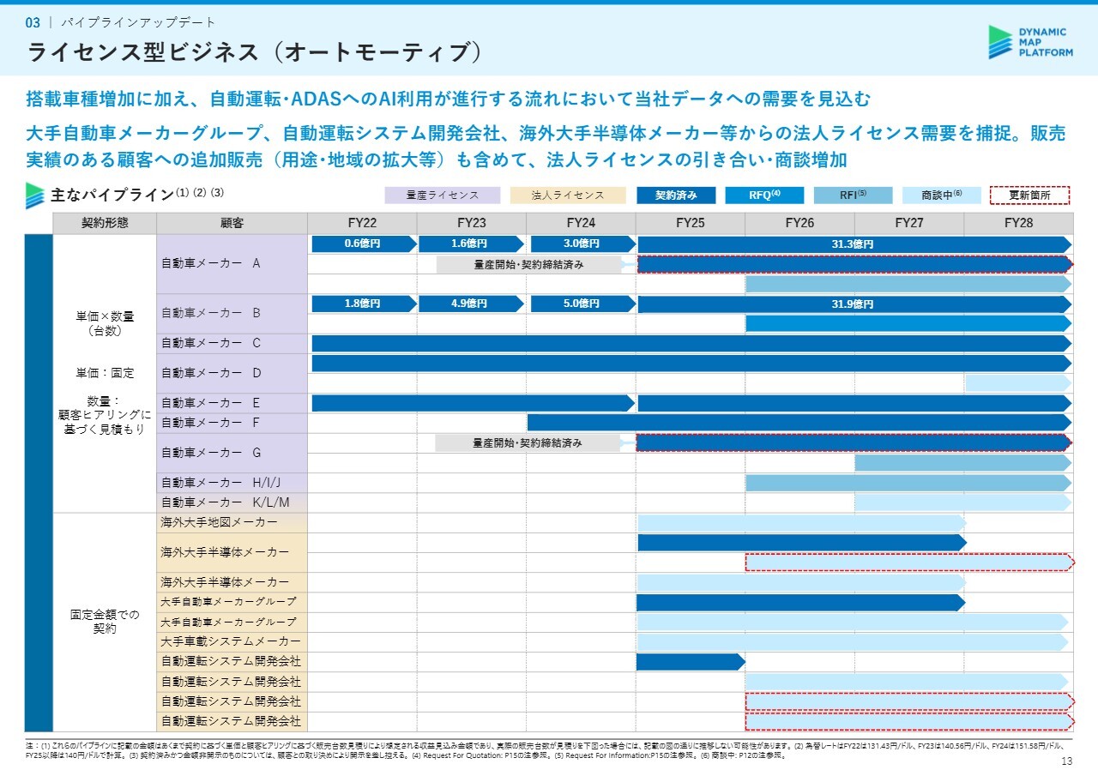Select the 量産ライセンス legend swatch
This screenshot has height=776, width=1098.
(442, 196)
